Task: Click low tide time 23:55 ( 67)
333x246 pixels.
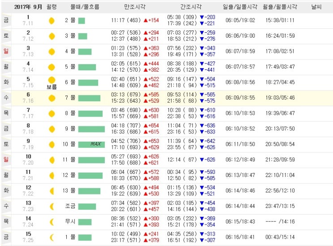Action: click(182, 147)
